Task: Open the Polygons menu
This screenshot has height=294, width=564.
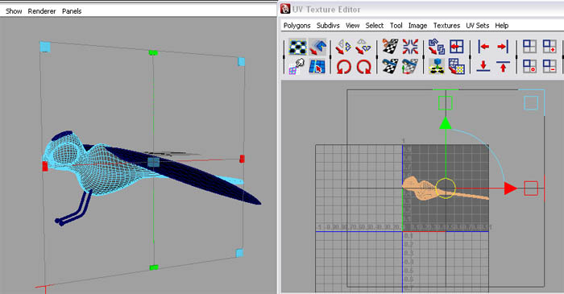Action: pyautogui.click(x=297, y=26)
